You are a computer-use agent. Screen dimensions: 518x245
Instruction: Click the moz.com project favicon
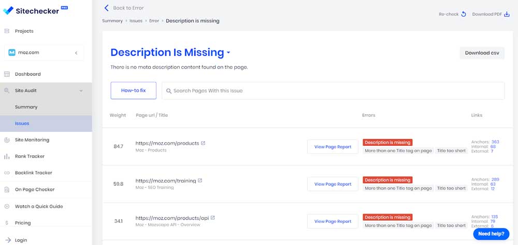pyautogui.click(x=12, y=52)
